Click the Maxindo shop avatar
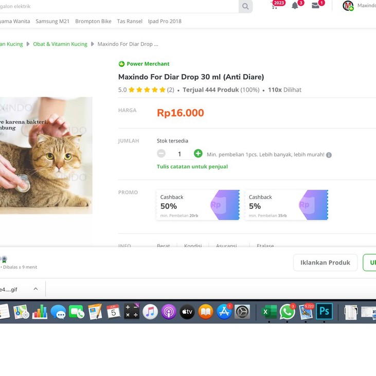The height and width of the screenshot is (376, 376). [x=348, y=6]
